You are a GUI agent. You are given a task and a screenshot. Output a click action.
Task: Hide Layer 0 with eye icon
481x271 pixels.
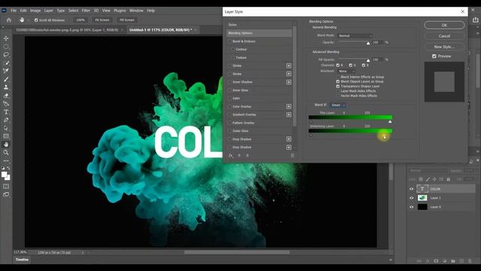(411, 207)
